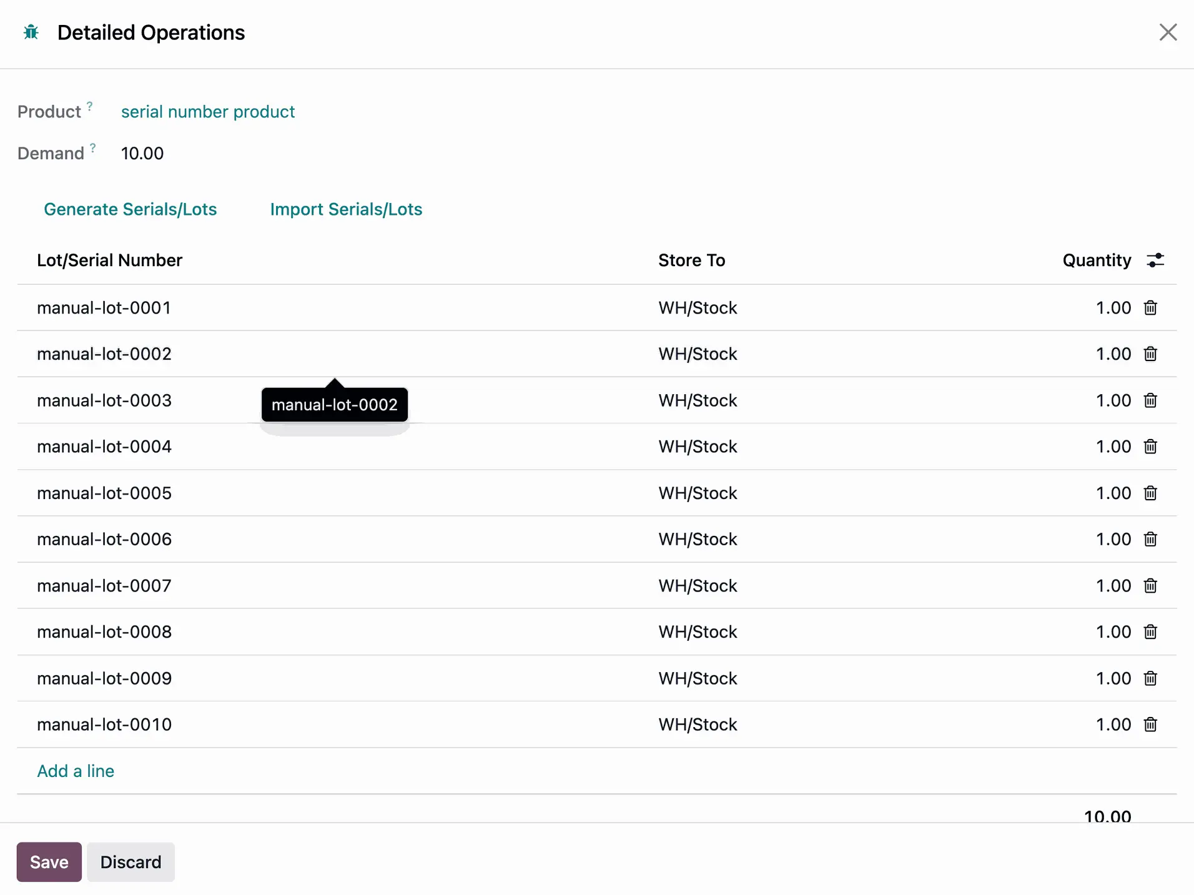Open WH/Stock location for manual-lot-0006

pyautogui.click(x=698, y=539)
